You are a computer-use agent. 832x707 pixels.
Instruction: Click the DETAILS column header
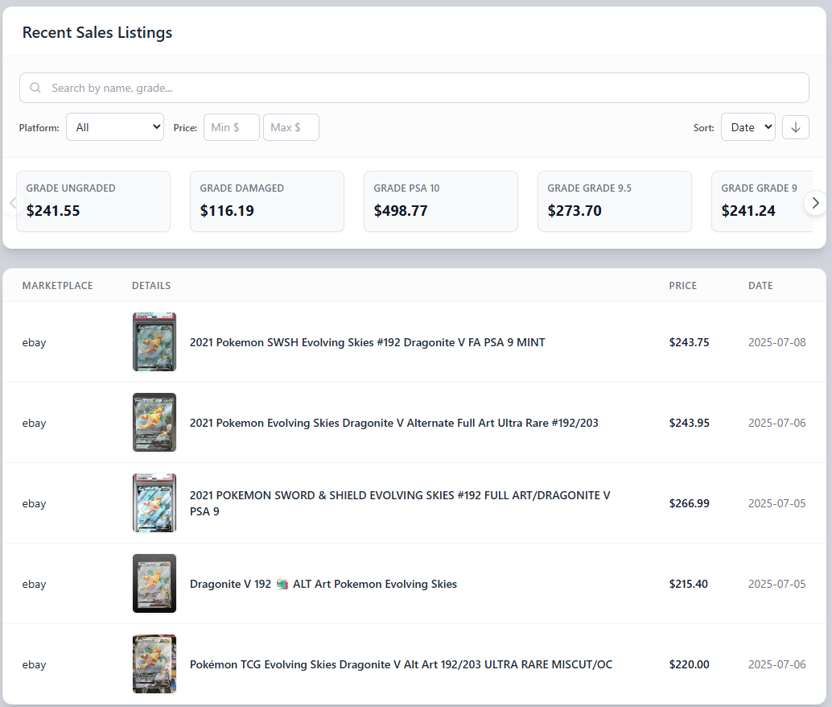tap(151, 286)
